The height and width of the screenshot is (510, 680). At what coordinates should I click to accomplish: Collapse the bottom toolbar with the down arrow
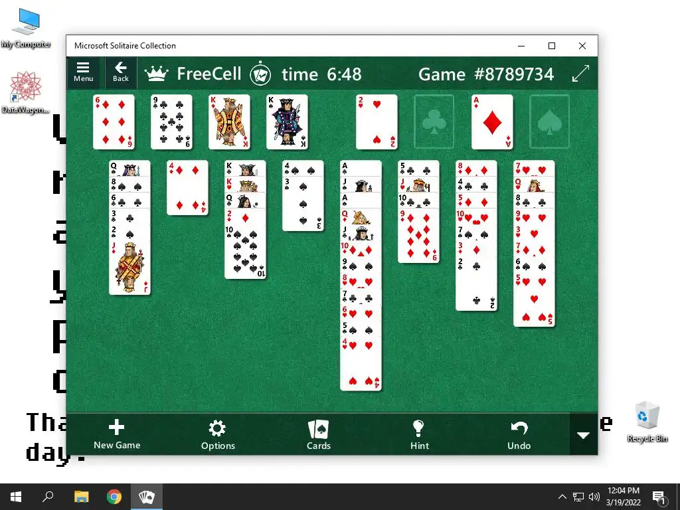583,434
